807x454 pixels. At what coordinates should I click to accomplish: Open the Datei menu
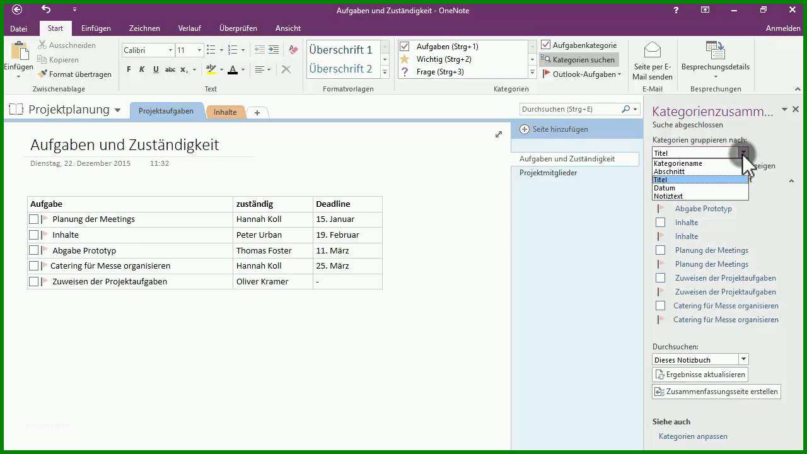[19, 28]
